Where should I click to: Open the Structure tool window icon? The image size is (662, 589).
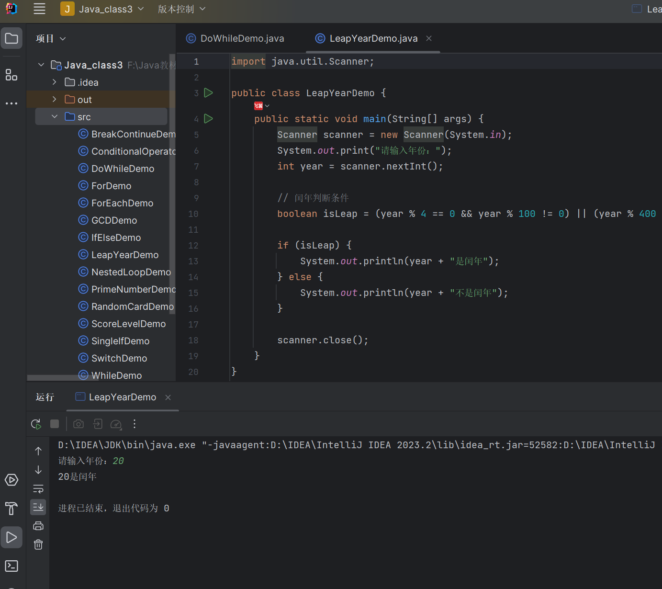click(11, 75)
